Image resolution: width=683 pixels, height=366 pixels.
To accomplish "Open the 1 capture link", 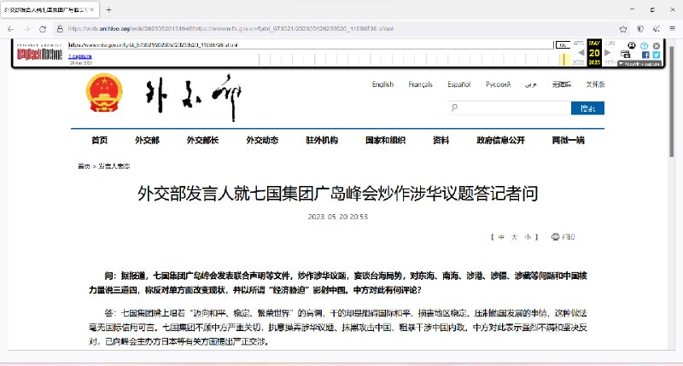I will pyautogui.click(x=80, y=56).
